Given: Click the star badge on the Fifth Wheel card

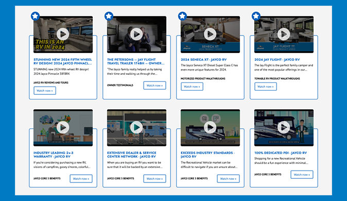Looking at the screenshot, I should [x=35, y=16].
